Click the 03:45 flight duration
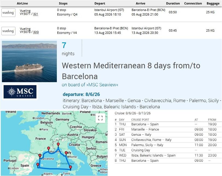This screenshot has height=176, width=222. click(173, 30)
